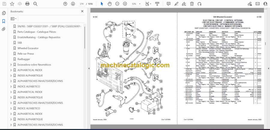Expand the second ALPHABETICAL INDEX bookmark
This screenshot has width=270, height=130.
click(11, 92)
